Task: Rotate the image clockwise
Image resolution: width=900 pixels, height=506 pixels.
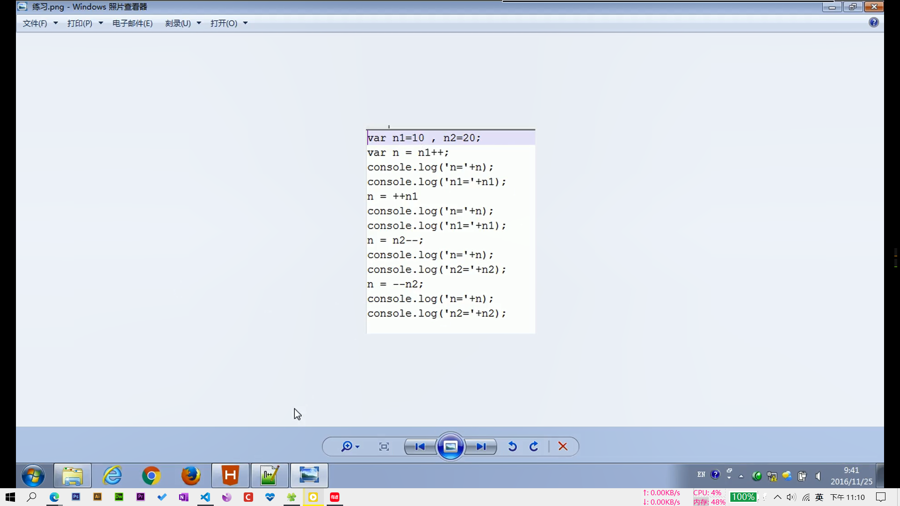Action: click(534, 446)
